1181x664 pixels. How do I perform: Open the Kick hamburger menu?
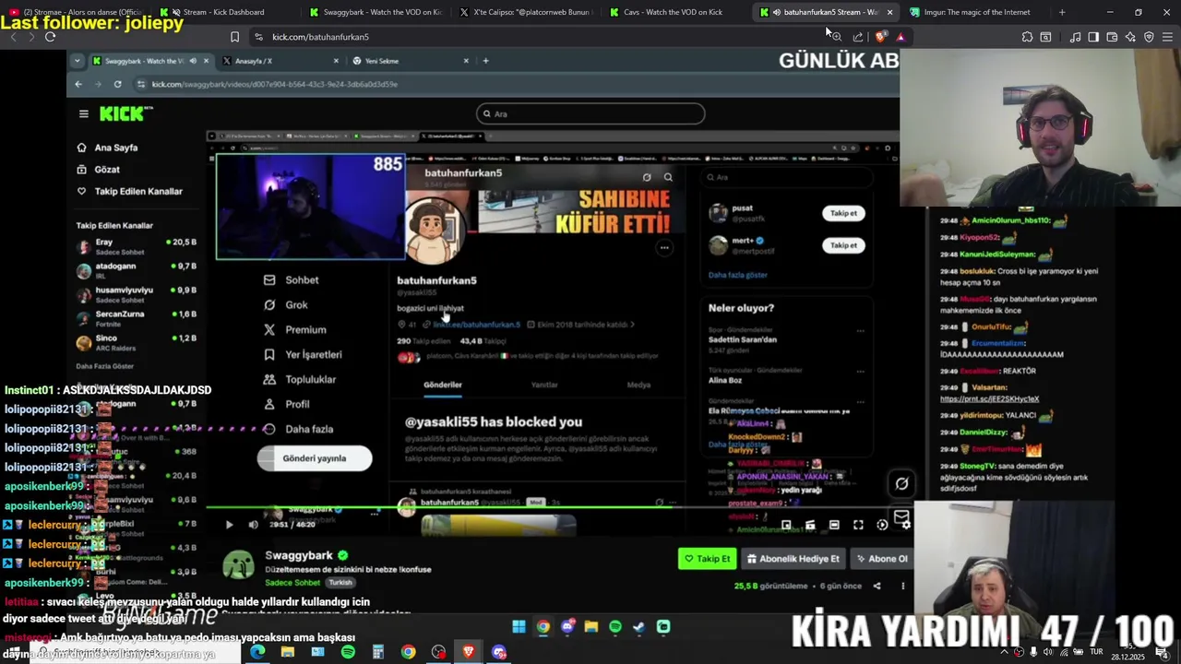tap(83, 113)
